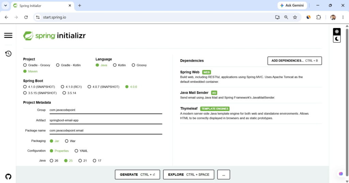Select Java version 17
This screenshot has height=183, width=349.
(97, 161)
